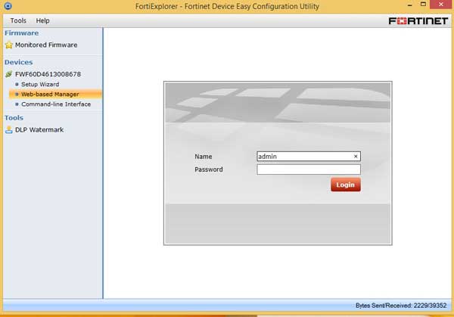Image resolution: width=454 pixels, height=317 pixels.
Task: Click the Monitored Firmware star icon
Action: [x=9, y=45]
